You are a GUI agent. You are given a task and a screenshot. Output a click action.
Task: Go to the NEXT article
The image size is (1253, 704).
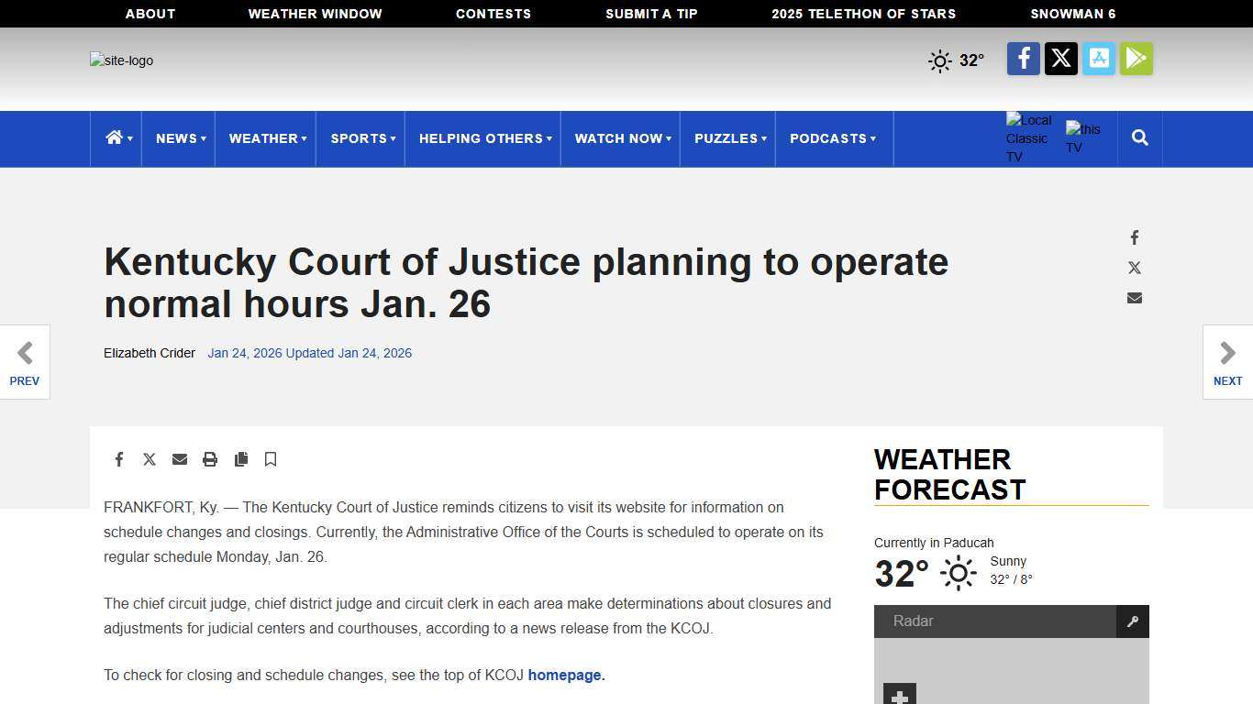[1227, 361]
